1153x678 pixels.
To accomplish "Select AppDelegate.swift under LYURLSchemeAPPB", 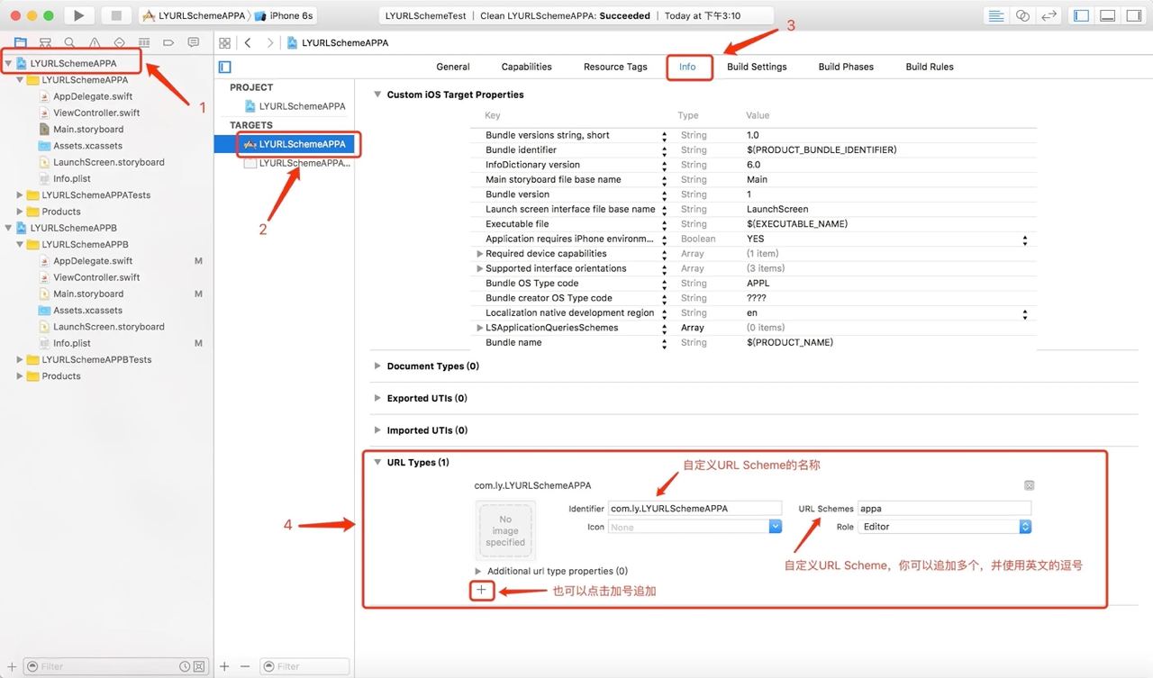I will pyautogui.click(x=93, y=261).
